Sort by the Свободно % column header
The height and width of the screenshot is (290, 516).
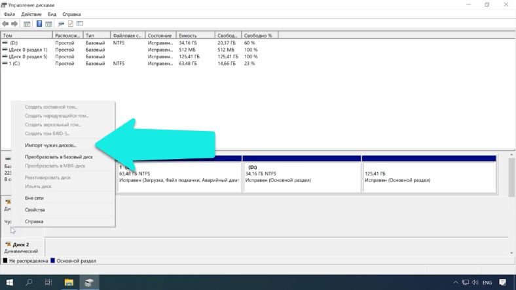(x=260, y=35)
